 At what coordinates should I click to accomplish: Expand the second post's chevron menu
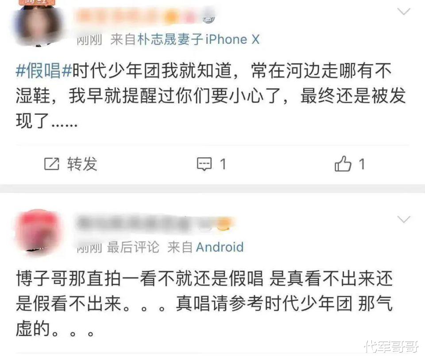pyautogui.click(x=404, y=219)
